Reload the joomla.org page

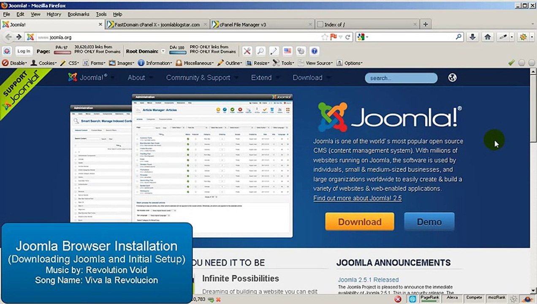pyautogui.click(x=348, y=37)
